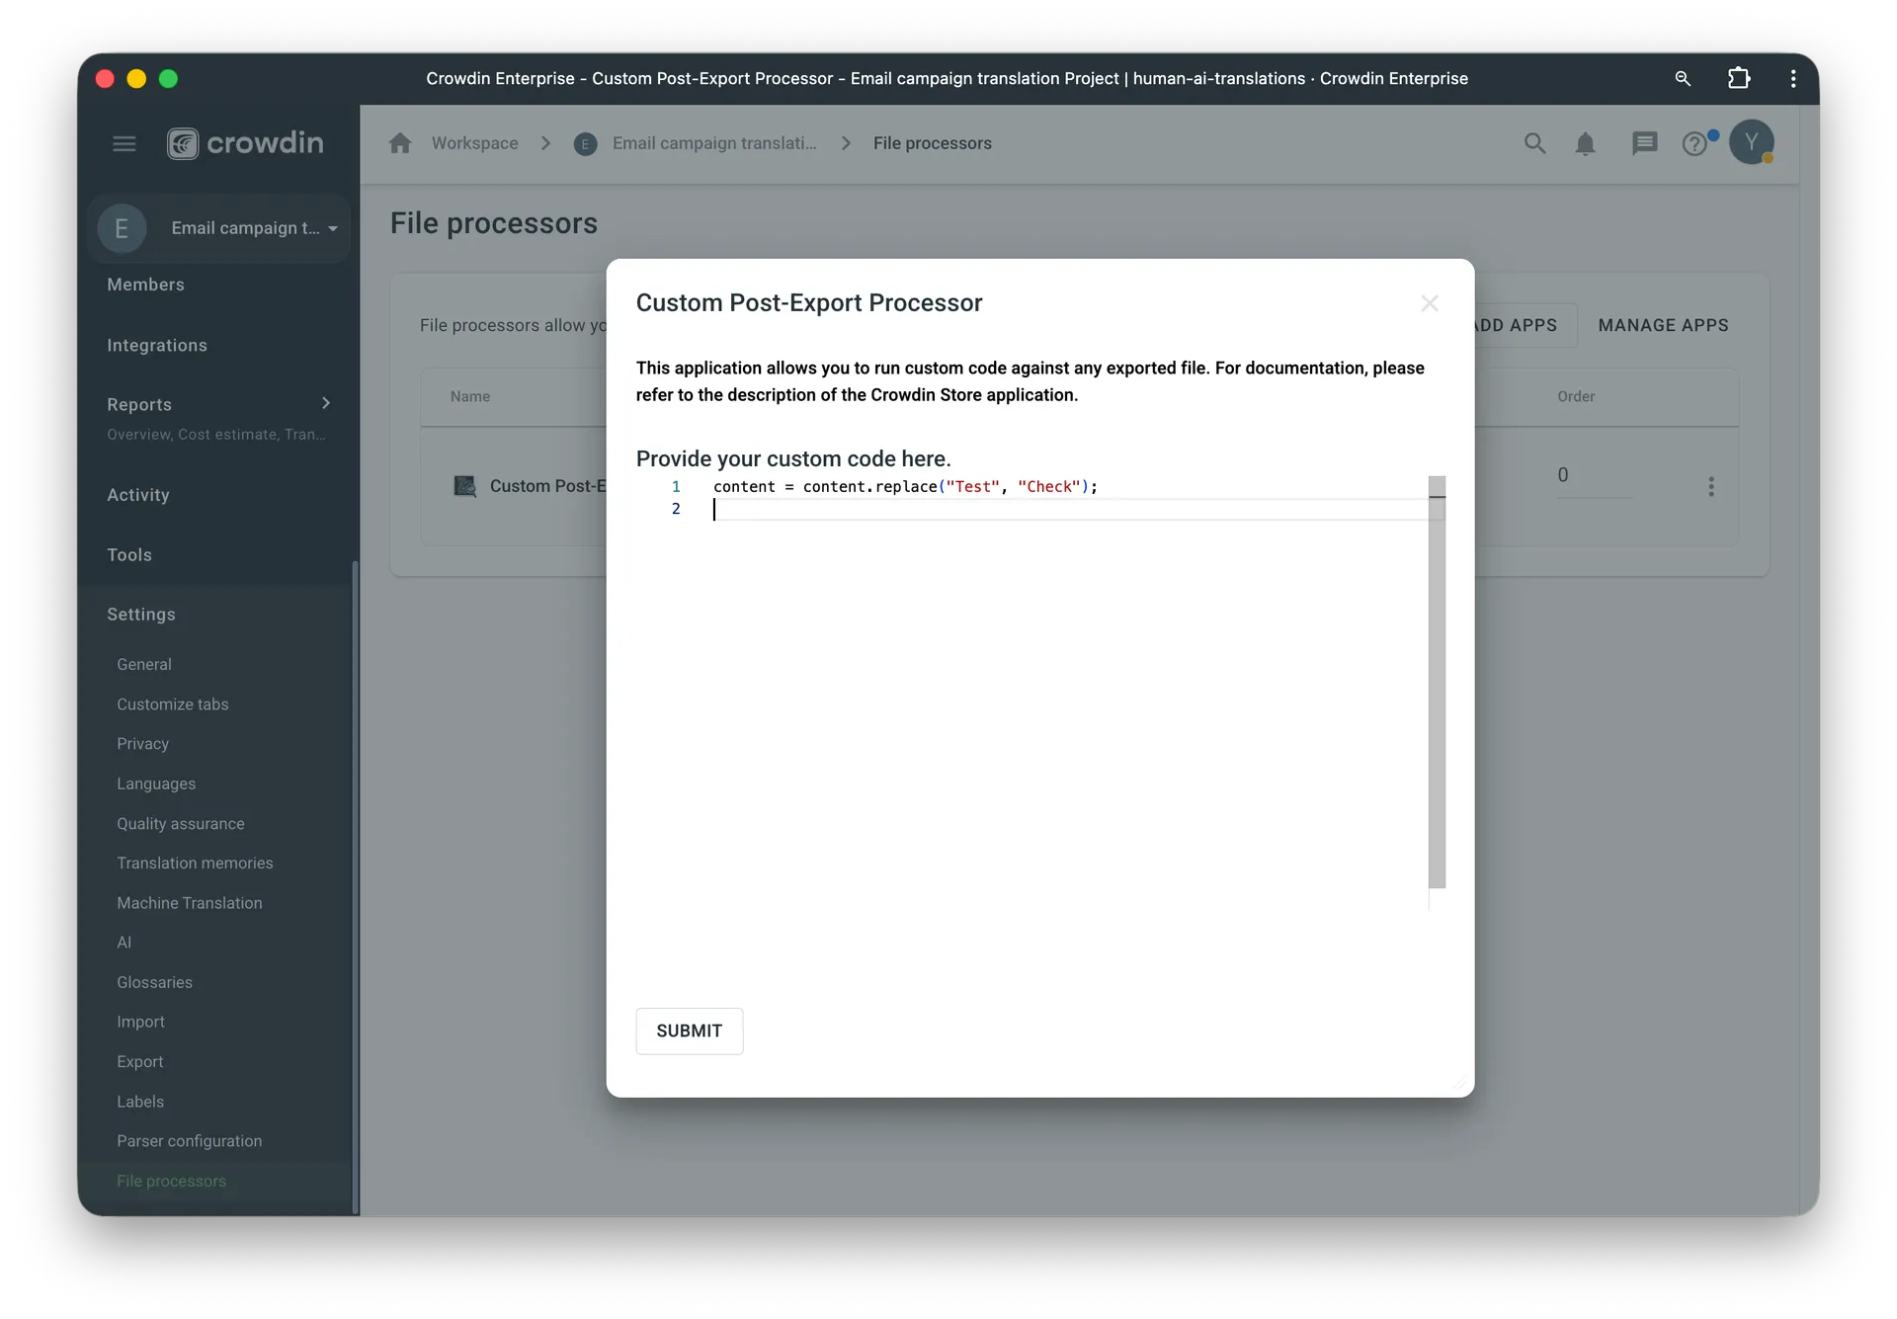Click the MANAGE APPS button
1897x1319 pixels.
[1663, 325]
